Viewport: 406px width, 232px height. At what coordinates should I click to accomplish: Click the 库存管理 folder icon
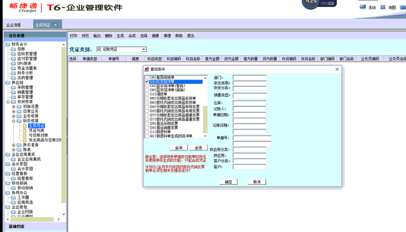(x=13, y=97)
